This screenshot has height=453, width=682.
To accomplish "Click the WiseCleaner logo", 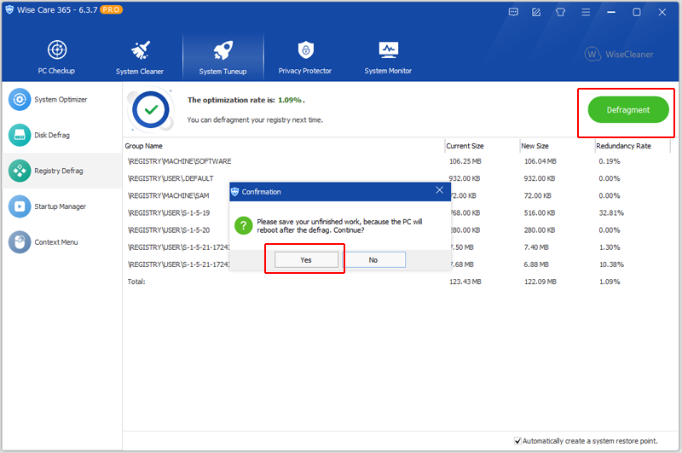I will click(x=619, y=55).
